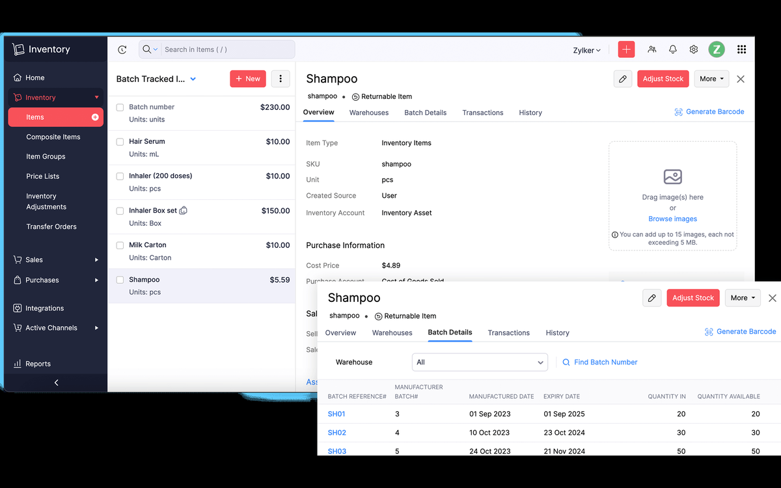Tick the Inhaler Box set checkbox
781x488 pixels.
[x=120, y=211]
